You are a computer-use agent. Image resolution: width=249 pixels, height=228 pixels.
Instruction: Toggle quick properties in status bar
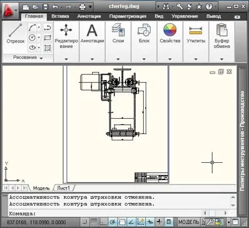tap(169, 222)
